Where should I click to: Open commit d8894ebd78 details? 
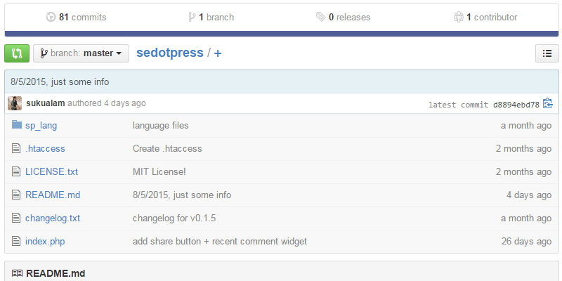point(515,105)
